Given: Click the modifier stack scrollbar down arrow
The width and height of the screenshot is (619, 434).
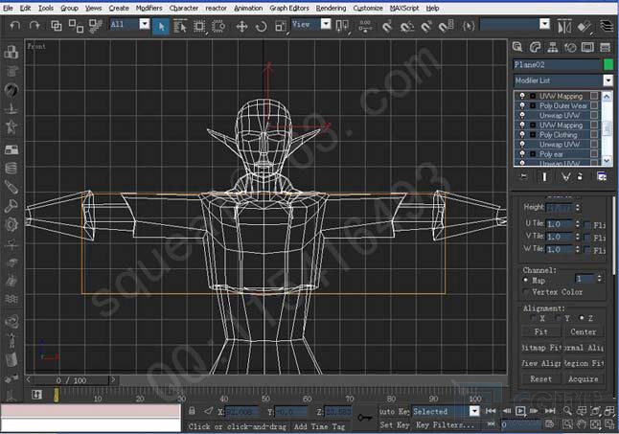Looking at the screenshot, I should point(607,161).
